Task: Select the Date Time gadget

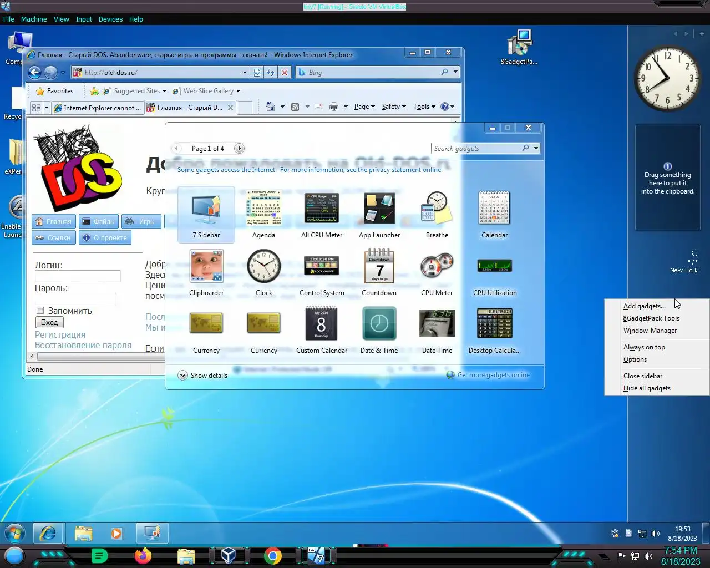Action: (437, 330)
